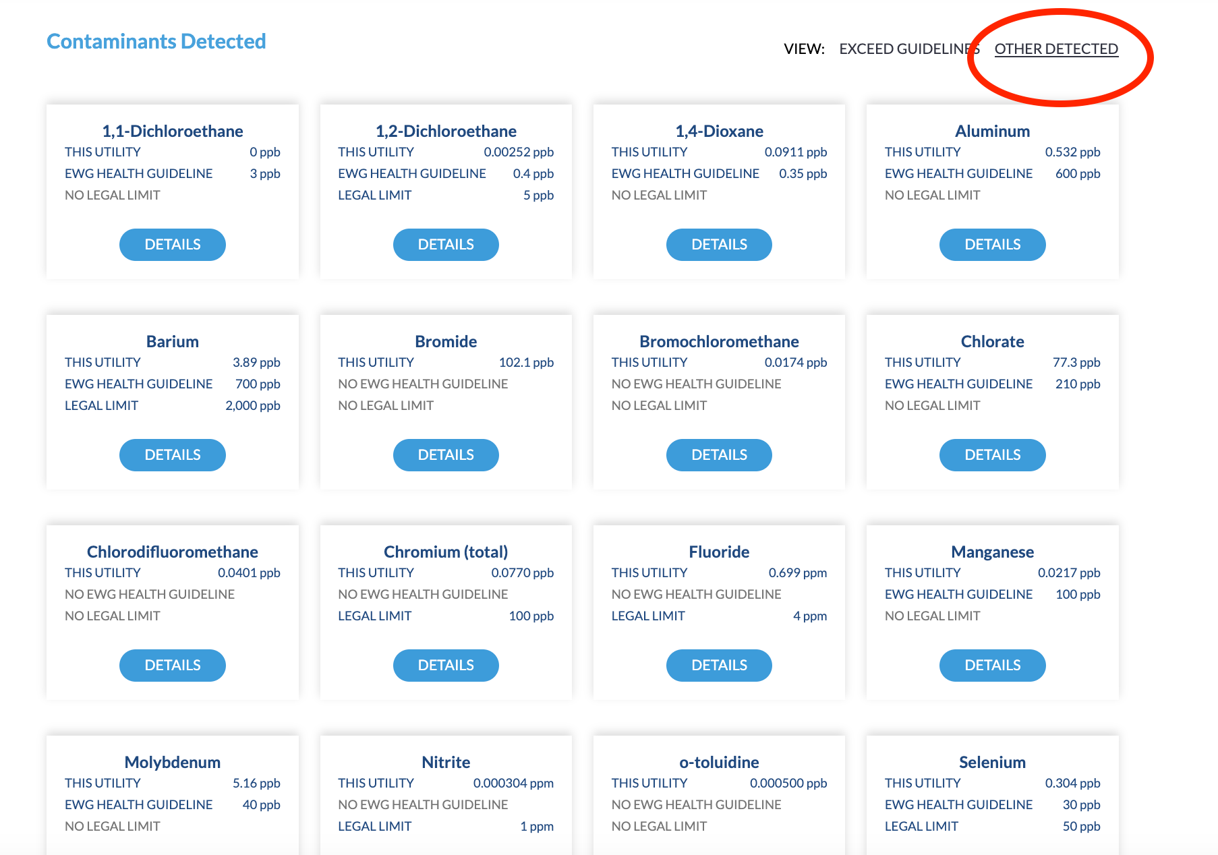Screen dimensions: 1218x855
Task: Select the Nitrite card heading
Action: tap(446, 762)
